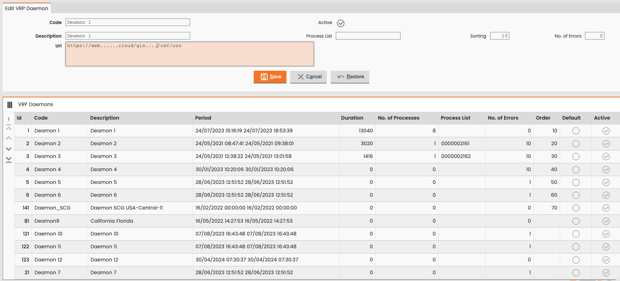The width and height of the screenshot is (620, 281).
Task: Restore the original daemon values
Action: pos(350,77)
